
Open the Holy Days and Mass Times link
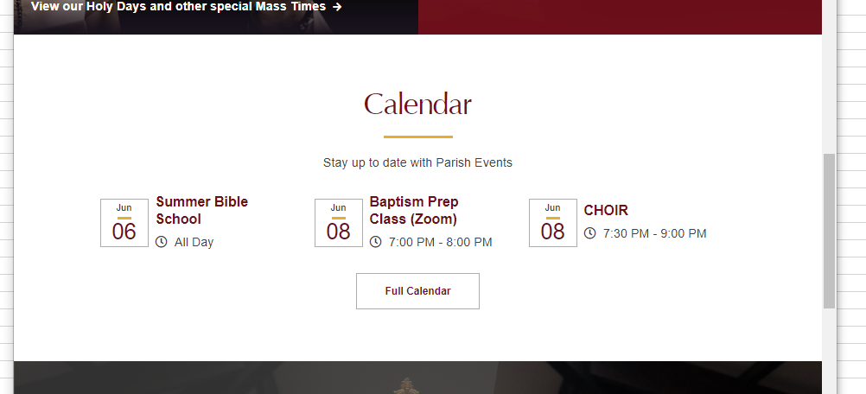(178, 7)
